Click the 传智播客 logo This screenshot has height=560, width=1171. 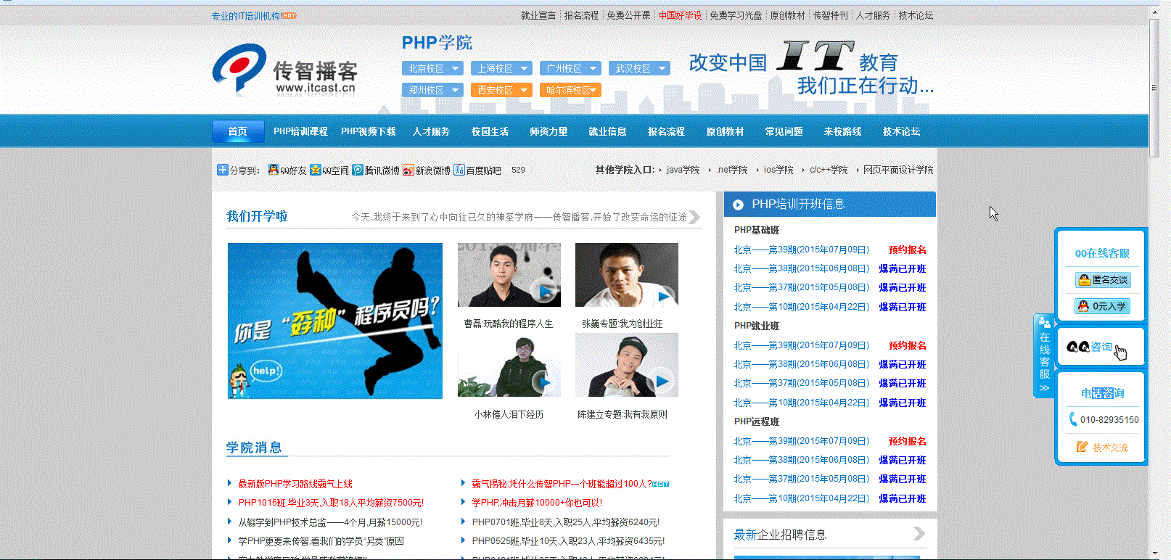[x=284, y=70]
